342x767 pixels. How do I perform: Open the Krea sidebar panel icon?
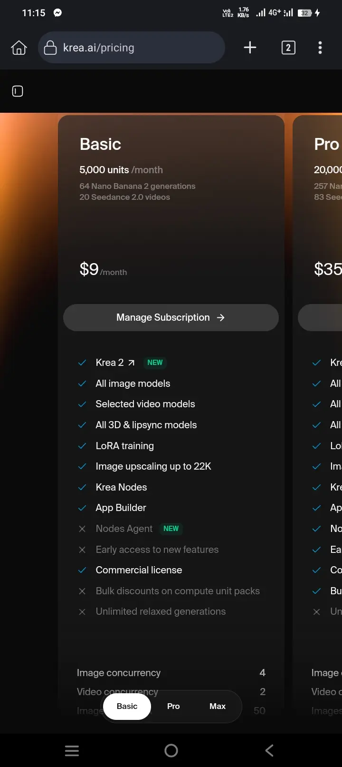[x=18, y=91]
